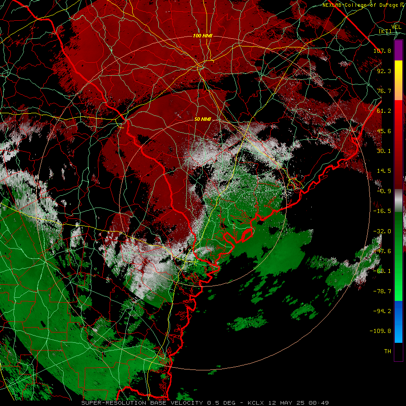Click the -16.5 legend value
This screenshot has width=406, height=406.
pyautogui.click(x=382, y=211)
